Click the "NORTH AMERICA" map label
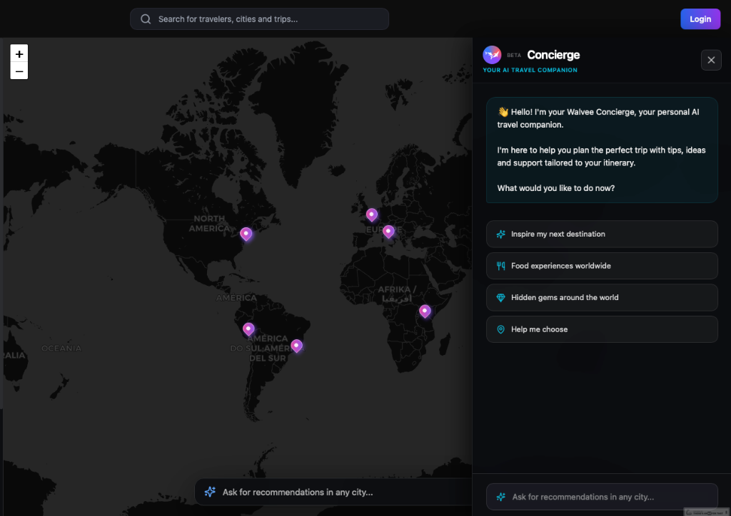 coord(209,223)
